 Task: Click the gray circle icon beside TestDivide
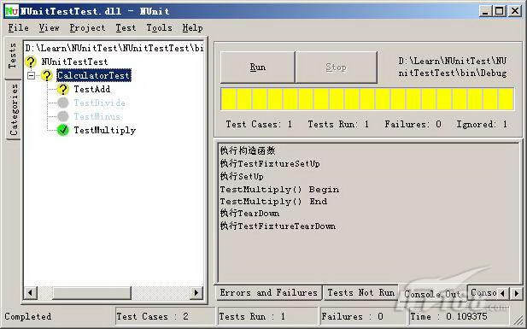[x=63, y=103]
